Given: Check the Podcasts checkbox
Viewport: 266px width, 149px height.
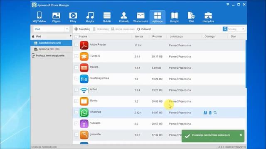Looking at the screenshot, I should pyautogui.click(x=76, y=123).
